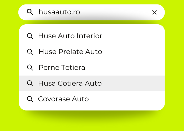
Task: Click the word Prelate in the second suggestion
Action: click(71, 52)
